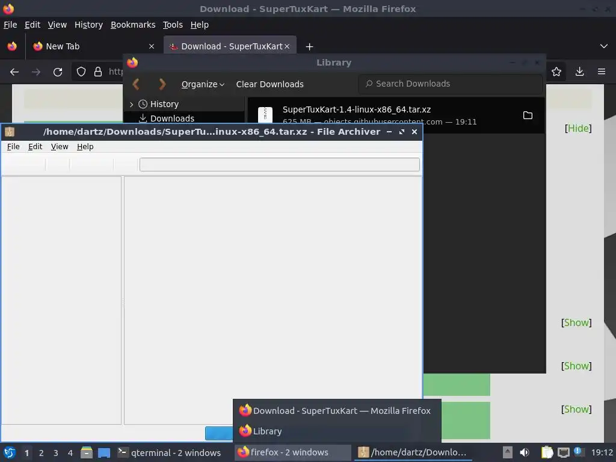Click the last Show link on webpage
The image size is (616, 462).
(576, 409)
